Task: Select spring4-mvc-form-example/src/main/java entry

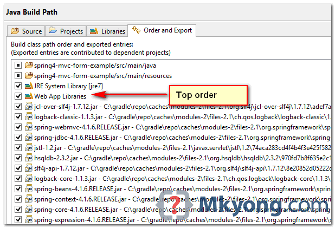Action: coord(95,66)
